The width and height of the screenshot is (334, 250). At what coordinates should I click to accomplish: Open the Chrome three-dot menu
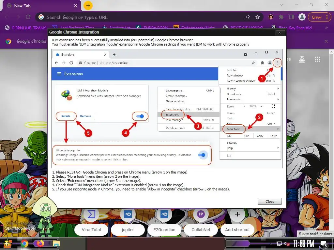(x=327, y=17)
